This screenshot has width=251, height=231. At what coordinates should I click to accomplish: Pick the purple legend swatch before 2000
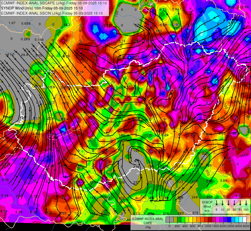222,219
